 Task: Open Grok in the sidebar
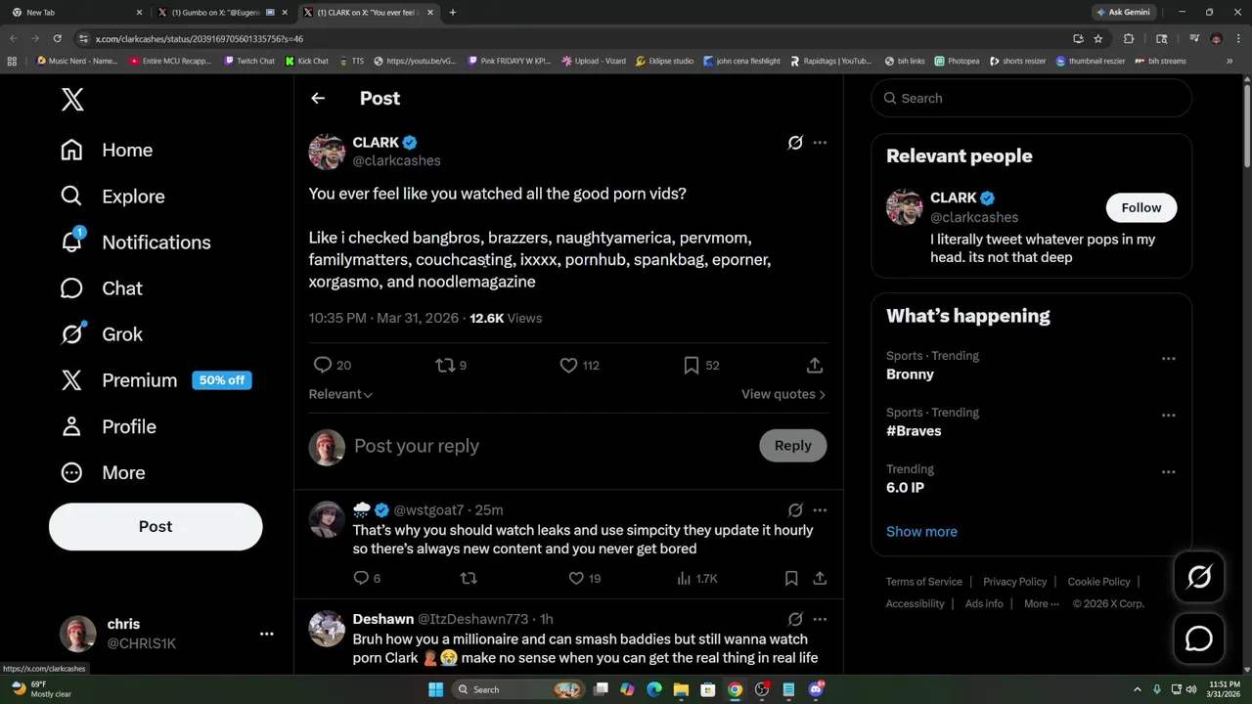pyautogui.click(x=101, y=334)
